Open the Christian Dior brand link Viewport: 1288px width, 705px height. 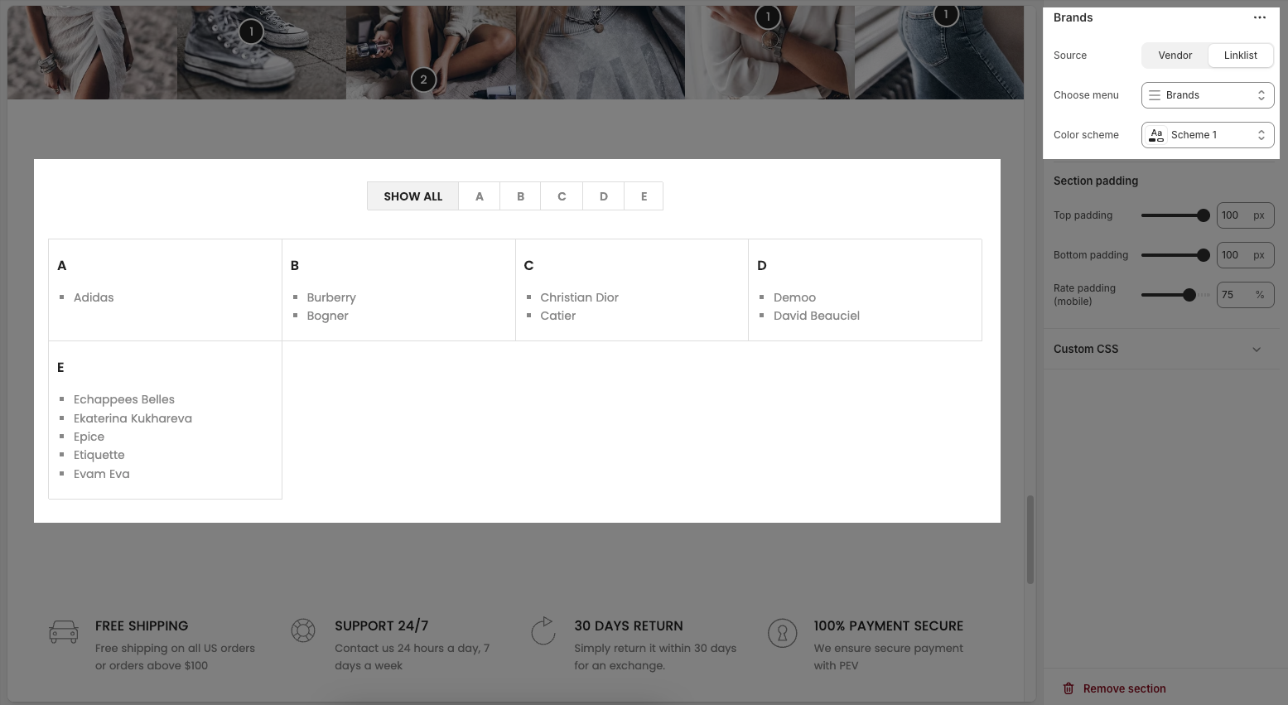pyautogui.click(x=579, y=297)
